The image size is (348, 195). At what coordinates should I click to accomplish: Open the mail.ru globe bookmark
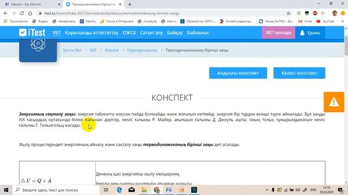(169, 21)
